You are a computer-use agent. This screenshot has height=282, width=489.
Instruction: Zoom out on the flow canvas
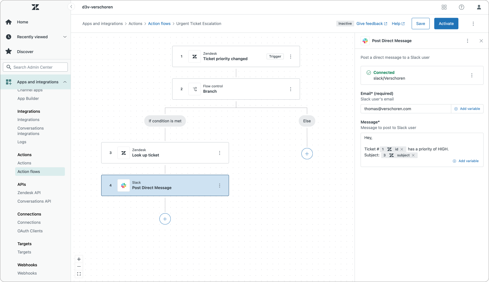79,267
